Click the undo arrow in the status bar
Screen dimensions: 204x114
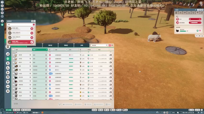click(157, 112)
